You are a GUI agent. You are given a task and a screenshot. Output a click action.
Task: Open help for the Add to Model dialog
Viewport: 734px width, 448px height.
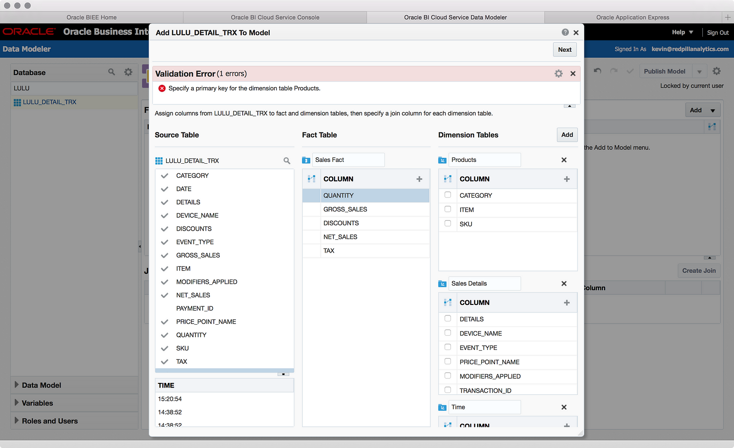[565, 32]
